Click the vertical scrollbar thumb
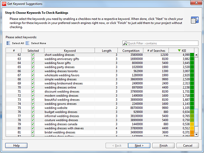 [x=196, y=118]
